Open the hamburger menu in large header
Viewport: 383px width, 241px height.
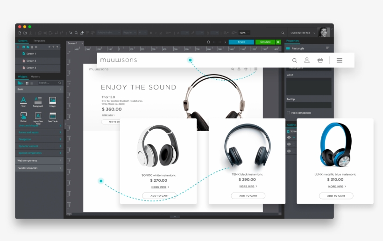340,60
